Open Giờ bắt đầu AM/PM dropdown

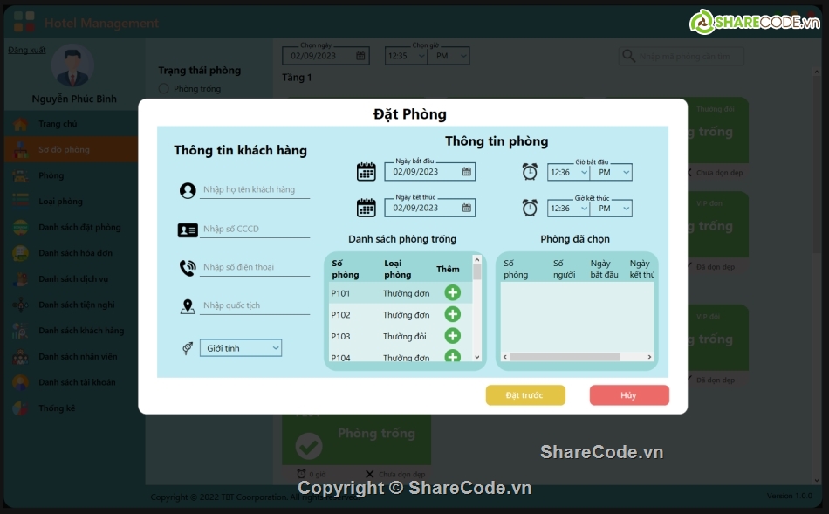pyautogui.click(x=611, y=173)
